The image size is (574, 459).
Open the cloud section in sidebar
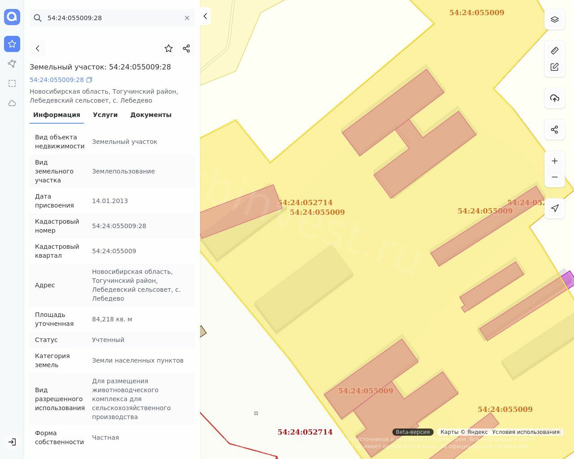[x=12, y=103]
